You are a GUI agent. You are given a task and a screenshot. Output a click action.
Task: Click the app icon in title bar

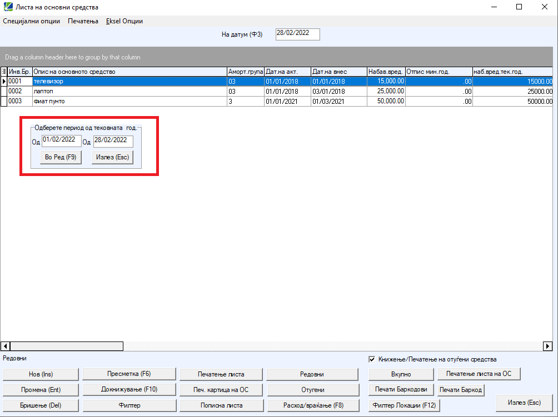(x=8, y=7)
